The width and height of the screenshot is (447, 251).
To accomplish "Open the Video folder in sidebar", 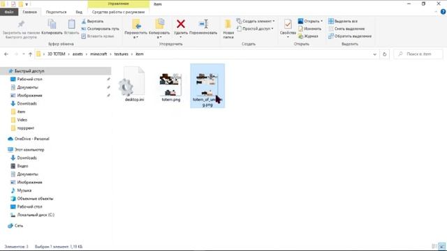I will [22, 120].
